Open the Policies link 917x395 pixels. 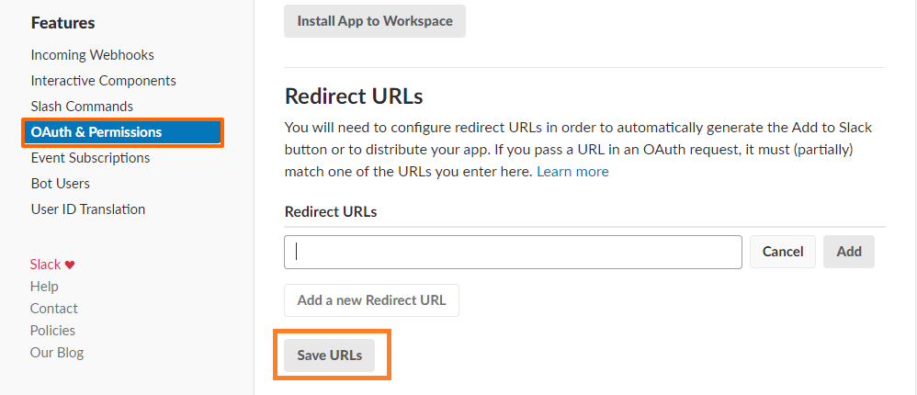[52, 331]
